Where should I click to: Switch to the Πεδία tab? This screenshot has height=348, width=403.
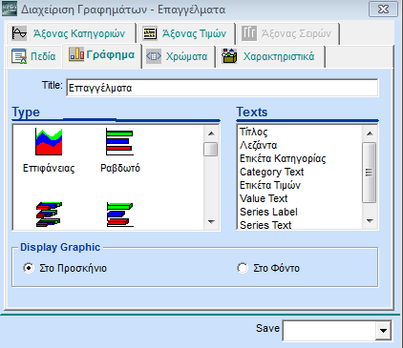point(33,56)
